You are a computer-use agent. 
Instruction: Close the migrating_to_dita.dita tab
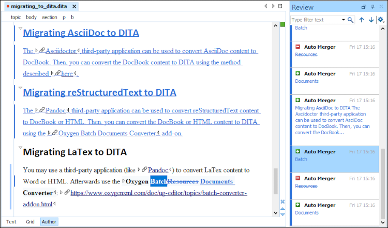[74, 7]
